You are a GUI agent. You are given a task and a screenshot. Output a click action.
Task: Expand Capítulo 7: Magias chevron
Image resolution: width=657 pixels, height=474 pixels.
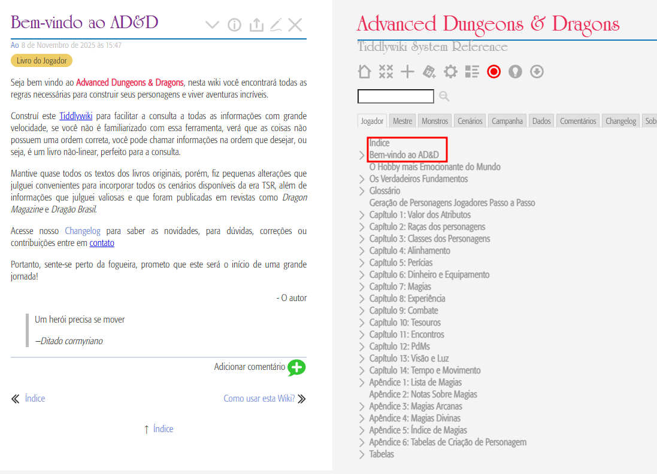pos(362,287)
